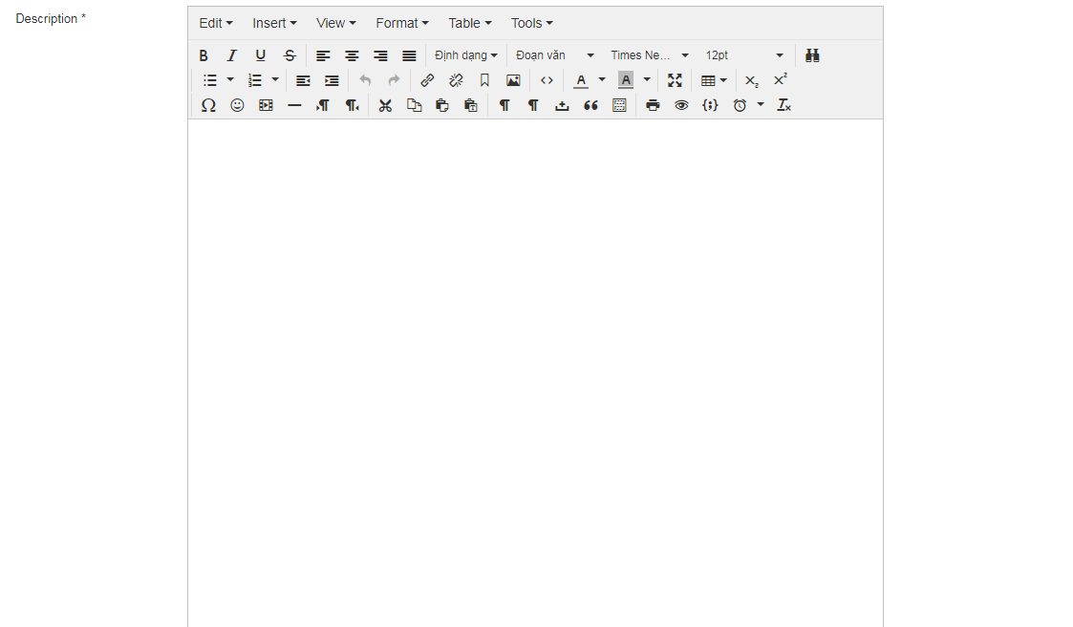This screenshot has height=627, width=1073.
Task: Toggle underline formatting
Action: [x=261, y=55]
